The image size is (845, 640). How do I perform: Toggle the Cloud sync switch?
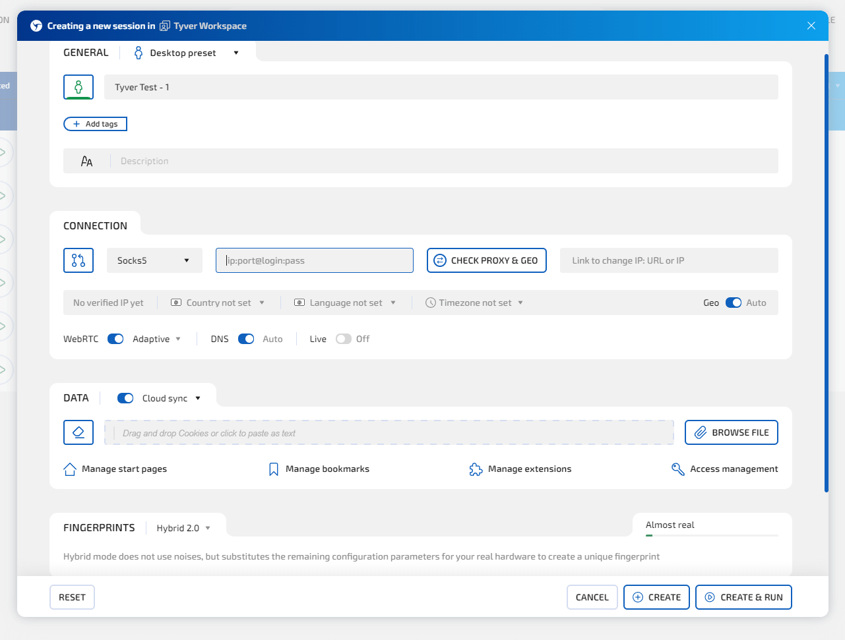(125, 398)
